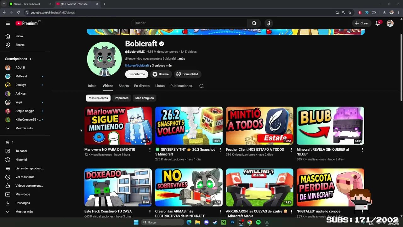The height and width of the screenshot is (227, 403).
Task: Go back with Chrome back arrow
Action: (4, 13)
